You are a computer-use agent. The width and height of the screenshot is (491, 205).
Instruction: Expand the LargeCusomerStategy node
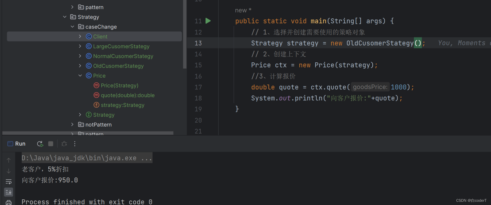[80, 46]
